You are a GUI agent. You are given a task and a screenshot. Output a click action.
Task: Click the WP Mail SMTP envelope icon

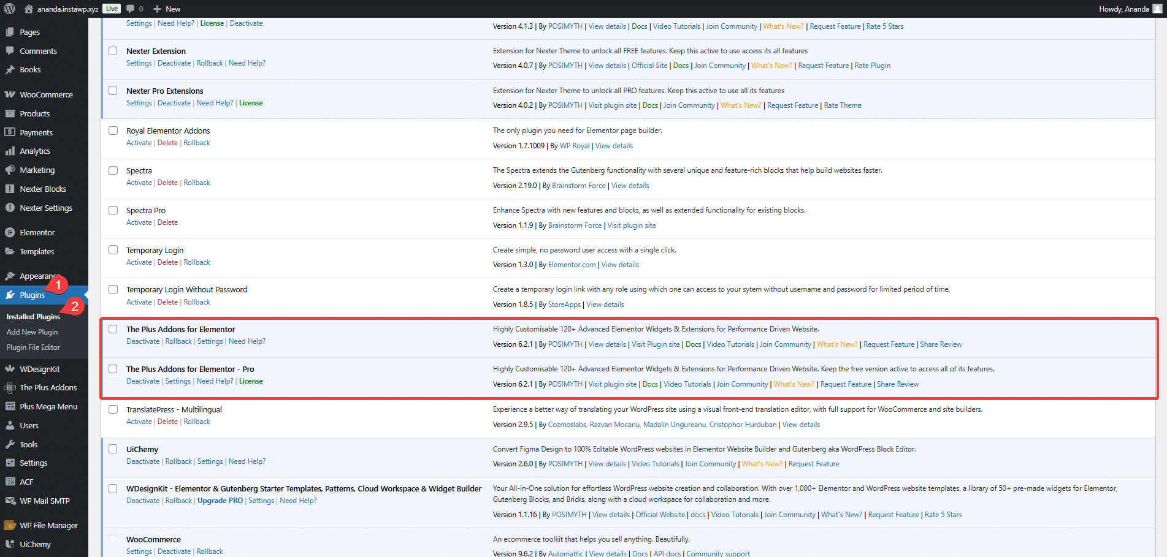10,501
